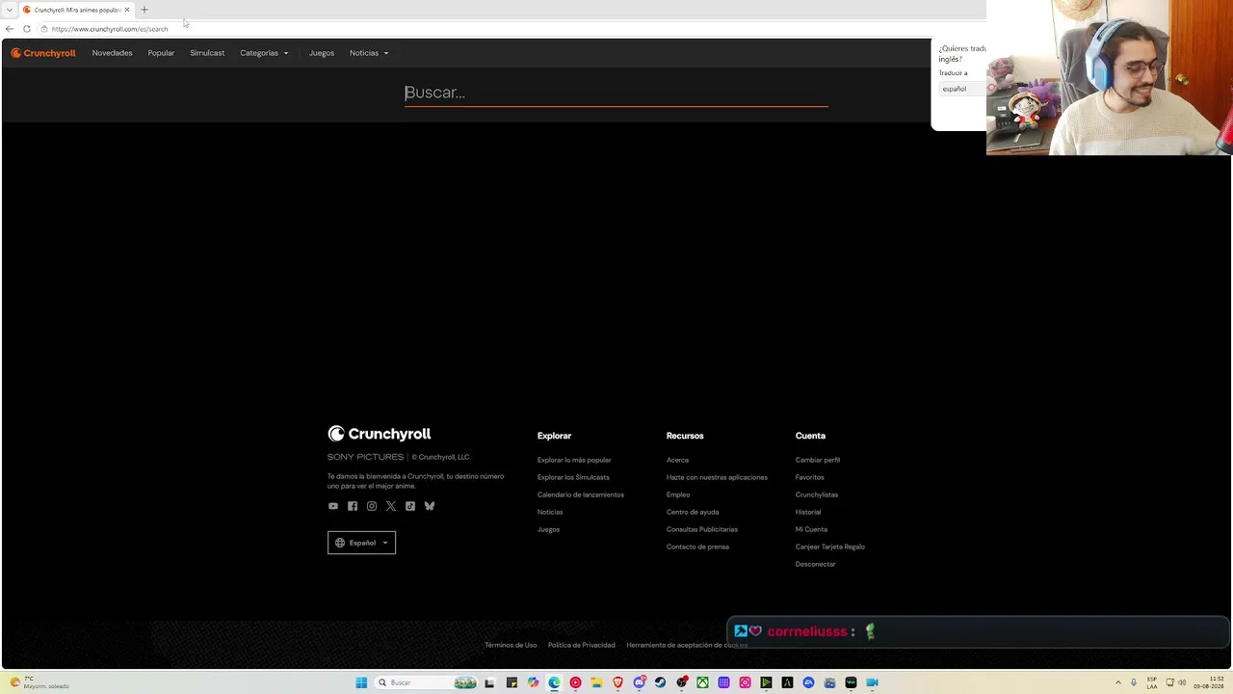Follow the Explorar los Simulcasts link
Image resolution: width=1233 pixels, height=694 pixels.
pos(573,477)
